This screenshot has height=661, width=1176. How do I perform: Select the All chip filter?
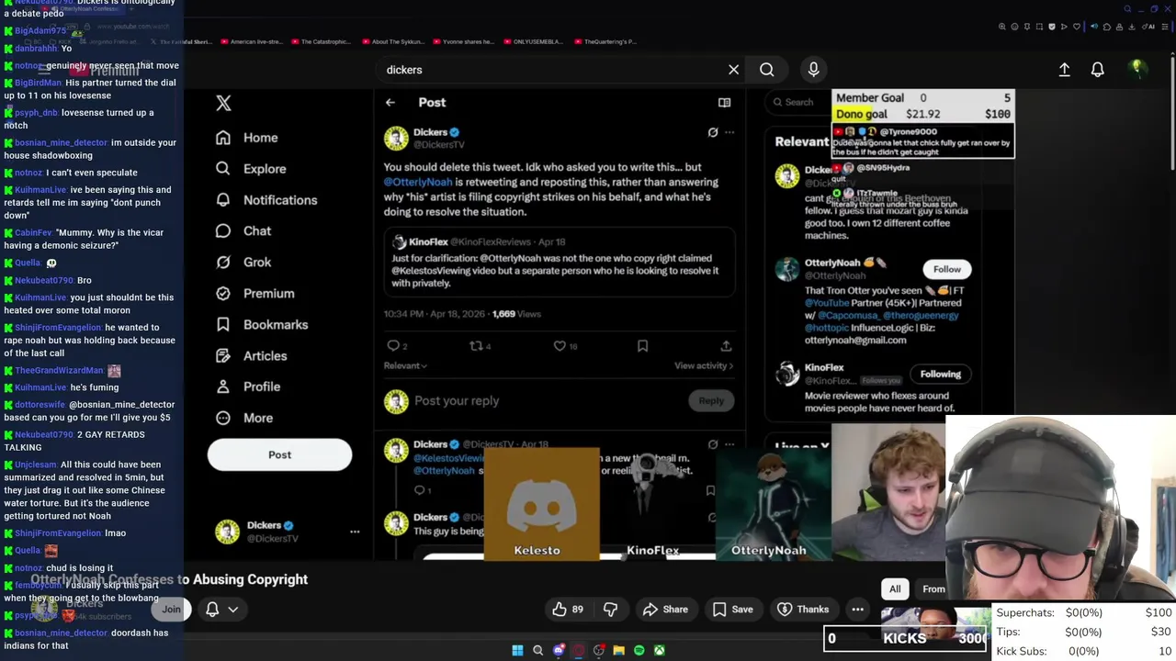pyautogui.click(x=895, y=588)
